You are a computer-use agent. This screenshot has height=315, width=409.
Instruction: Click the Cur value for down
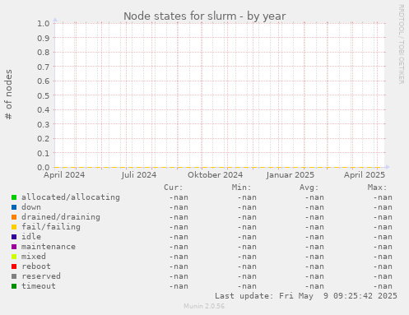click(x=179, y=207)
